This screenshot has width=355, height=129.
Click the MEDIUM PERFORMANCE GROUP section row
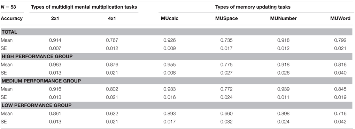click(177, 81)
